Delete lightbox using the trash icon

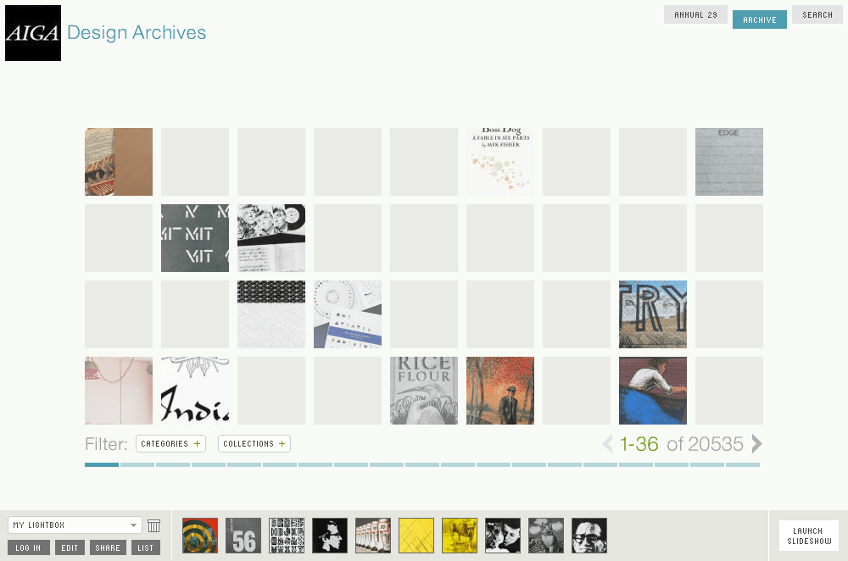point(154,525)
